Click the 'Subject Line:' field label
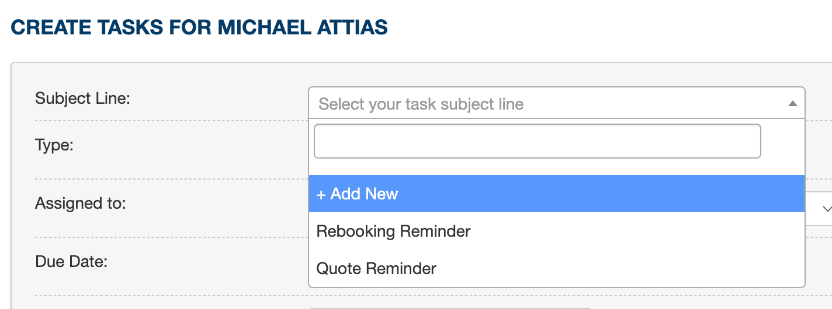Screen dimensions: 832x309 [x=82, y=98]
